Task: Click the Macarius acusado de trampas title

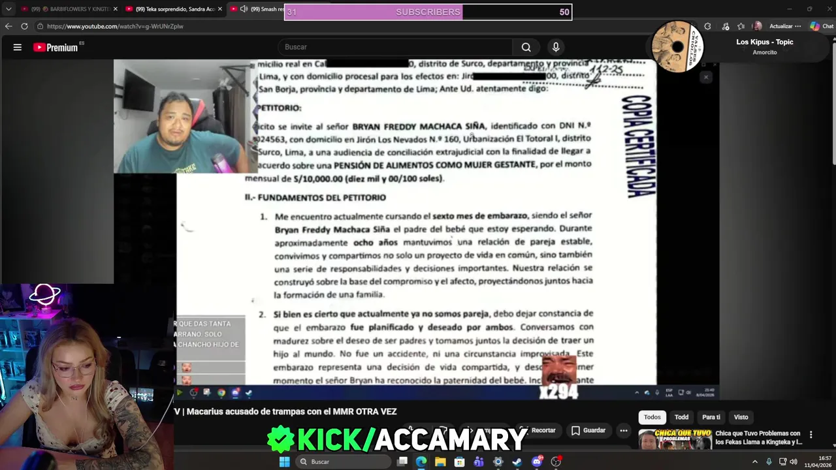Action: click(285, 412)
